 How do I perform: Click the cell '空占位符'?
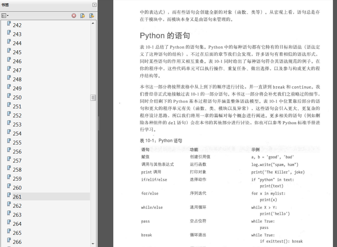198,221
